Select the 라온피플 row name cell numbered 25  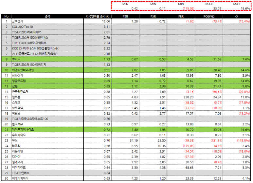tap(47, 151)
